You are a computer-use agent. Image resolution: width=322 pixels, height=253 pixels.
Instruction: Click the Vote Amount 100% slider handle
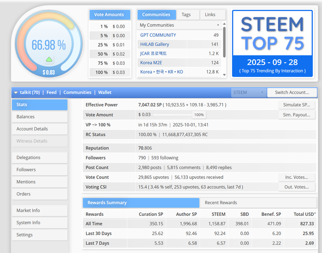199,115
